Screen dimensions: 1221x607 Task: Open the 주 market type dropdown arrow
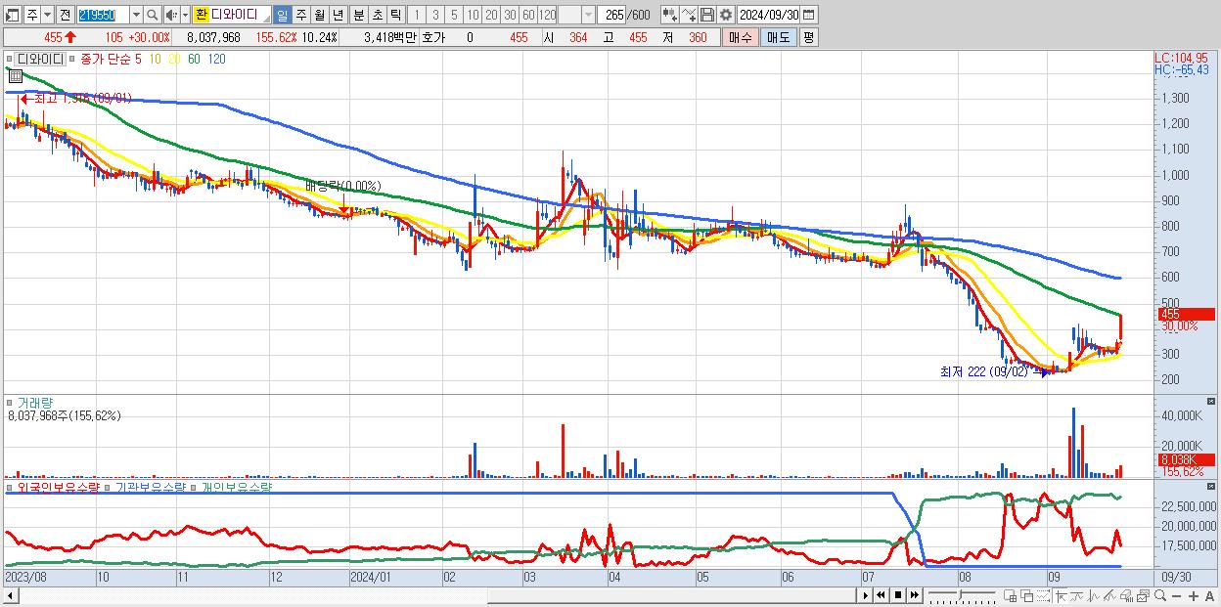[x=48, y=15]
